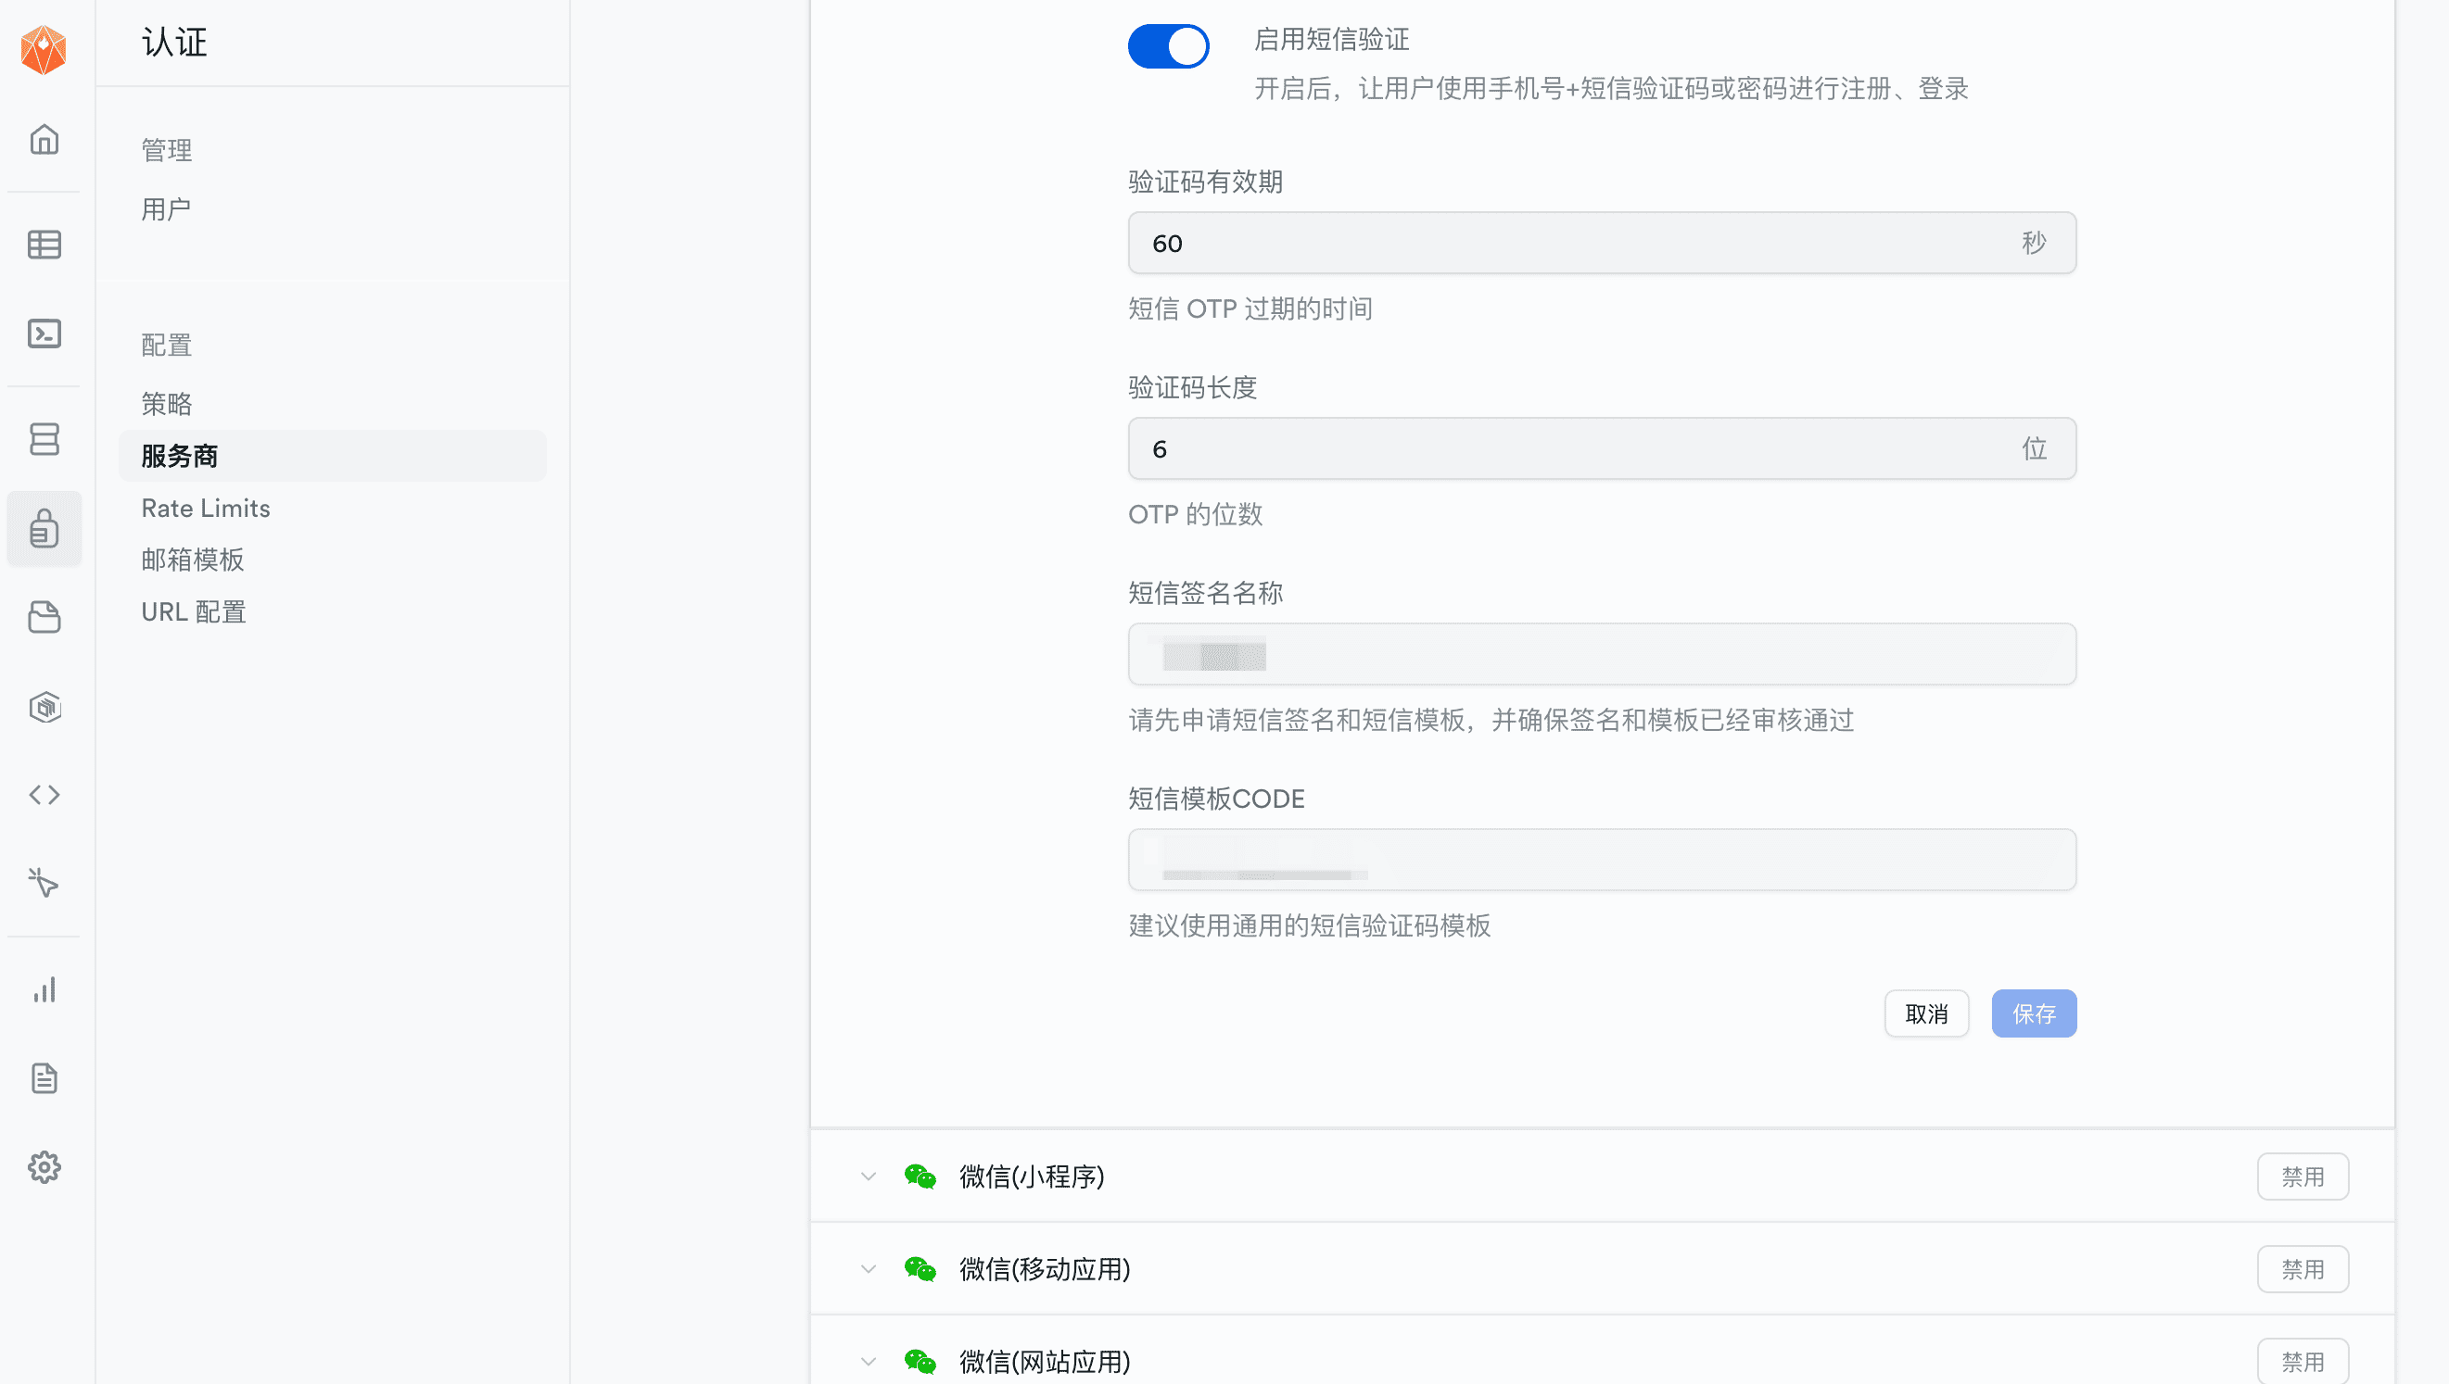Click the 配置 section heading
Viewport: 2449px width, 1384px height.
(167, 344)
